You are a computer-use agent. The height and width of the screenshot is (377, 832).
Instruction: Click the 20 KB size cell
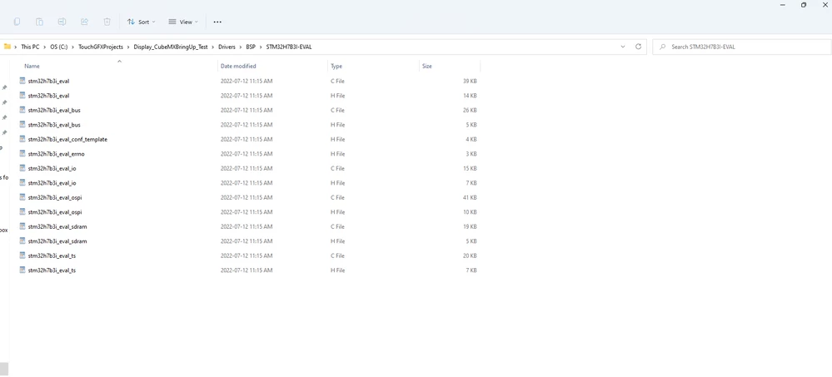tap(470, 255)
